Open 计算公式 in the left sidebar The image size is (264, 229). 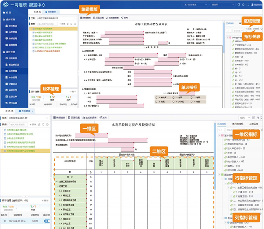click(x=14, y=84)
